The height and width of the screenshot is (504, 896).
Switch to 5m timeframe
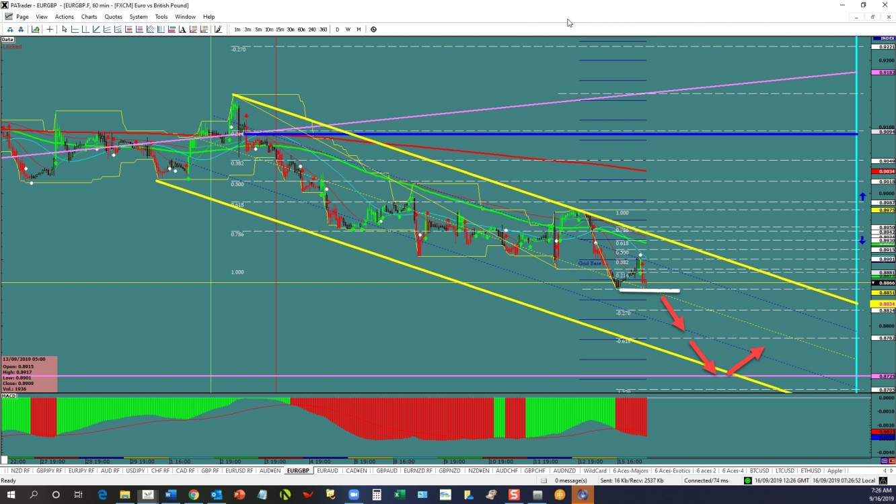[258, 30]
